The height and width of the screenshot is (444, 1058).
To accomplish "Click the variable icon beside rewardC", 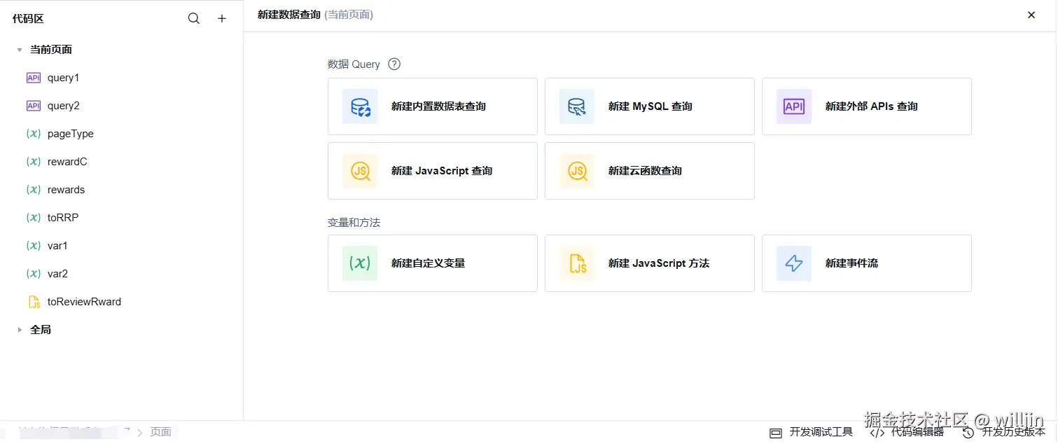I will pos(34,162).
